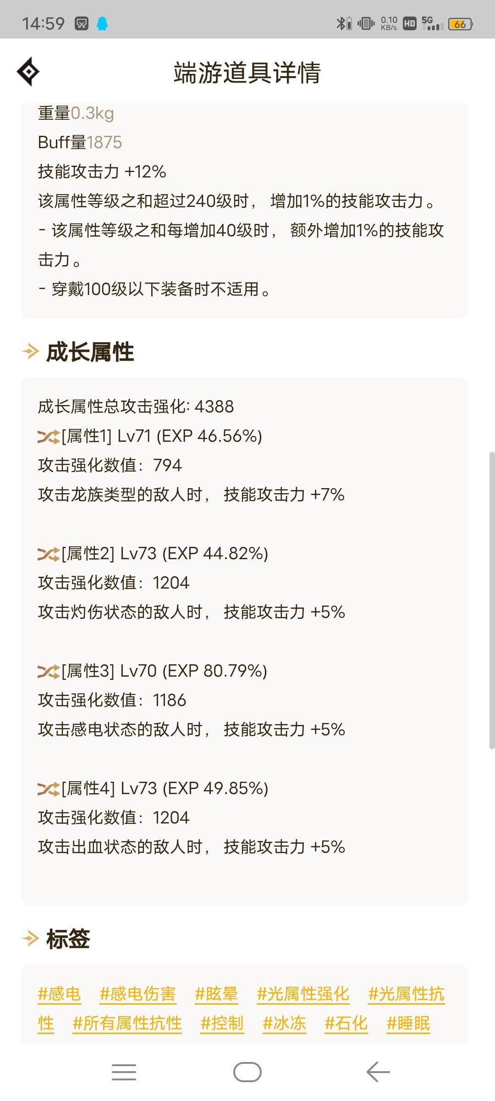Tap the diamond logo icon in the header
The image size is (495, 1101).
click(28, 72)
